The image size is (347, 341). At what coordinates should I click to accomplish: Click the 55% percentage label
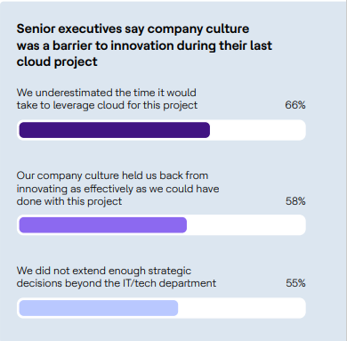(295, 283)
